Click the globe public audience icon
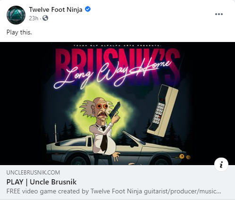Image resolution: width=235 pixels, height=200 pixels. tap(45, 18)
